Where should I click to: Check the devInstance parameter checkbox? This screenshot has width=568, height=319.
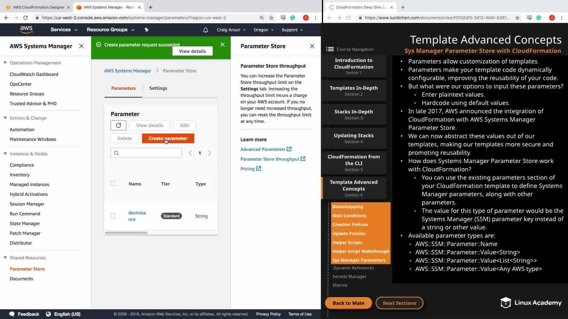pos(113,216)
